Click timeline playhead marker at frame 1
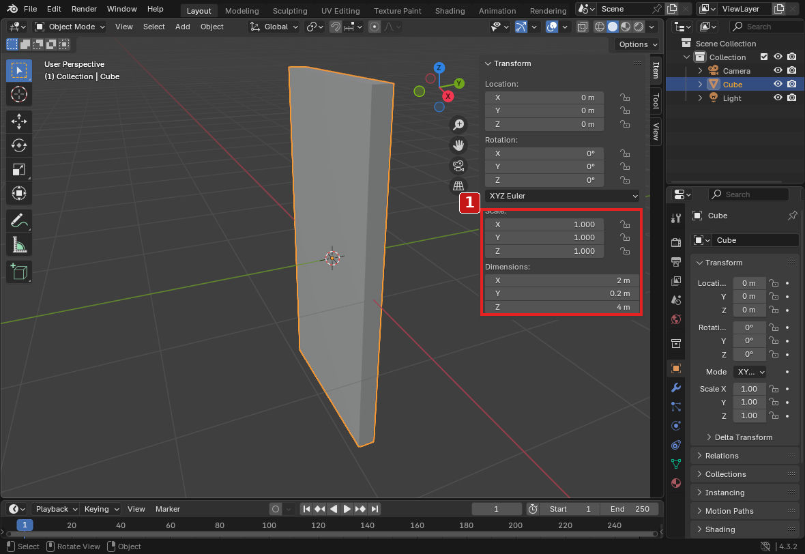805x554 pixels. (25, 525)
